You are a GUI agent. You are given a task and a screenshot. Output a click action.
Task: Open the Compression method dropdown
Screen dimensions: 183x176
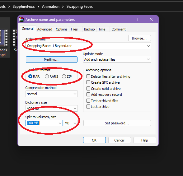pyautogui.click(x=51, y=94)
